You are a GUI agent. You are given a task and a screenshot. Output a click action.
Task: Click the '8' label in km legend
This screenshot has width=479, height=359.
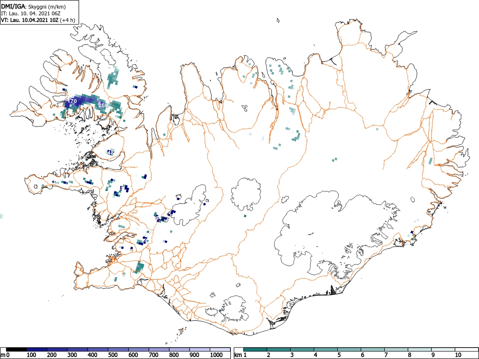click(410, 355)
